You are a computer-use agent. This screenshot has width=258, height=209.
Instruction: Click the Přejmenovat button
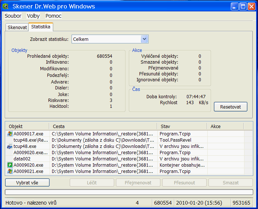point(138,183)
